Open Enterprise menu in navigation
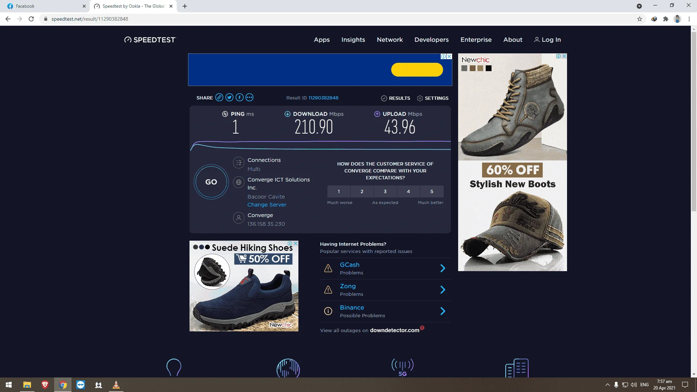697x392 pixels. click(x=476, y=40)
